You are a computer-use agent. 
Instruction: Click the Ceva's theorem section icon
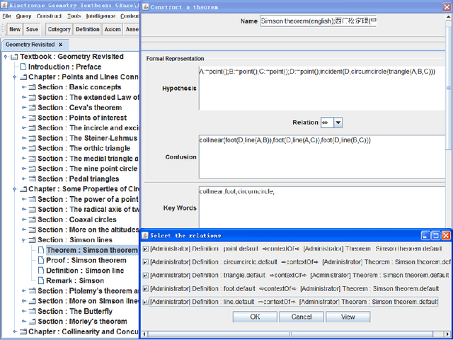33,108
